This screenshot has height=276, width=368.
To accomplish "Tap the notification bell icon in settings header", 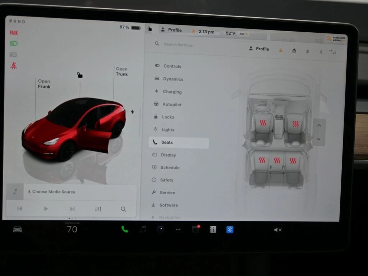I will (307, 51).
